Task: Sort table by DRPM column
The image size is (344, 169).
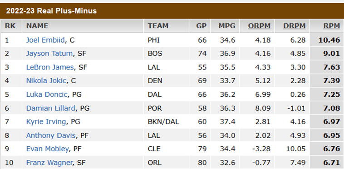Action: pos(295,26)
